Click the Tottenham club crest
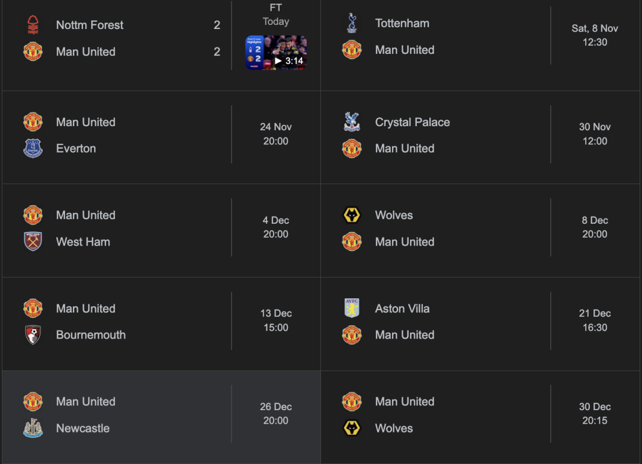 tap(352, 23)
